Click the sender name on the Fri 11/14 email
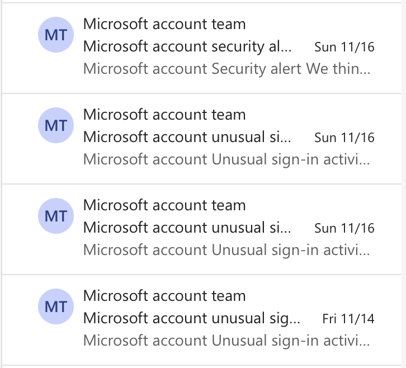Viewport: 406px width, 368px height. 164,296
